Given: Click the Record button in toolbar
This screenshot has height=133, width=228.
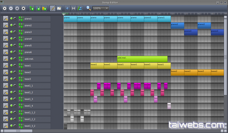Looking at the screenshot, I should click(11, 9).
